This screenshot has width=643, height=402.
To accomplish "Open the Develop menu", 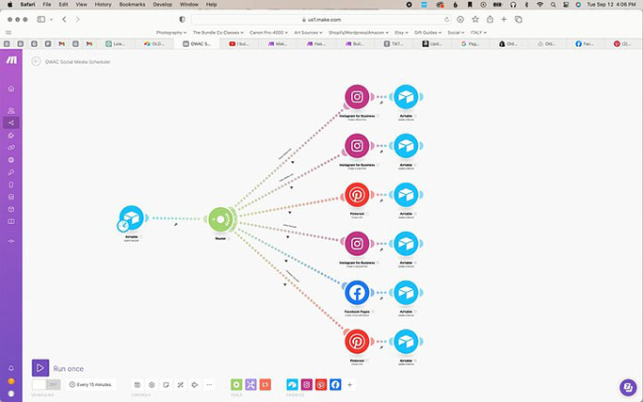I will [162, 5].
